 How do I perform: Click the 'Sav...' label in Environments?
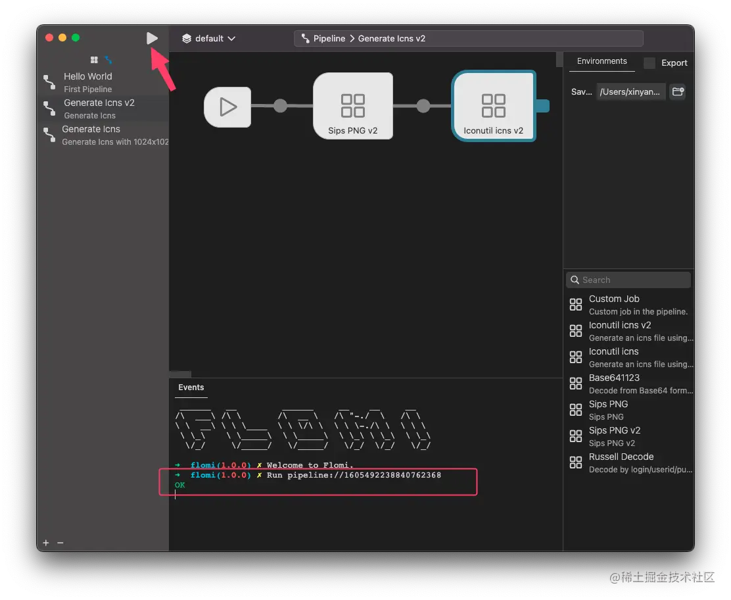tap(581, 92)
